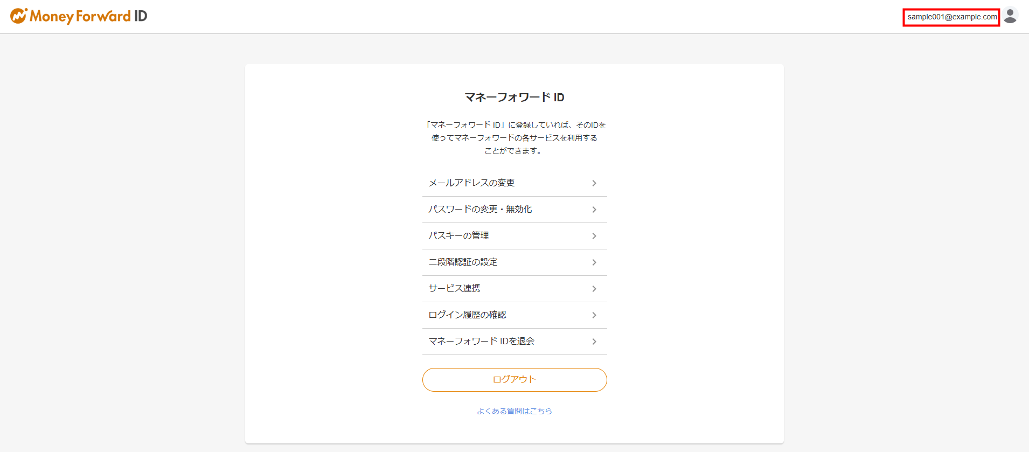1029x452 pixels.
Task: Click the ログアウト button
Action: (x=514, y=380)
